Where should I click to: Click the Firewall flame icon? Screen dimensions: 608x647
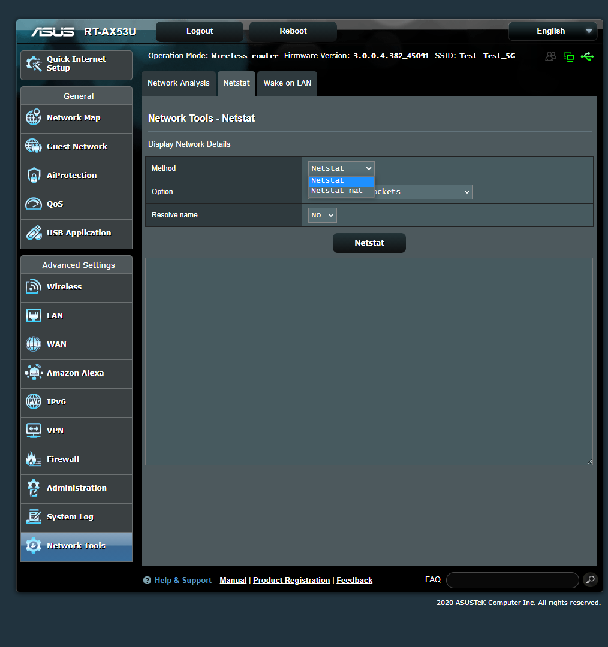click(x=34, y=459)
